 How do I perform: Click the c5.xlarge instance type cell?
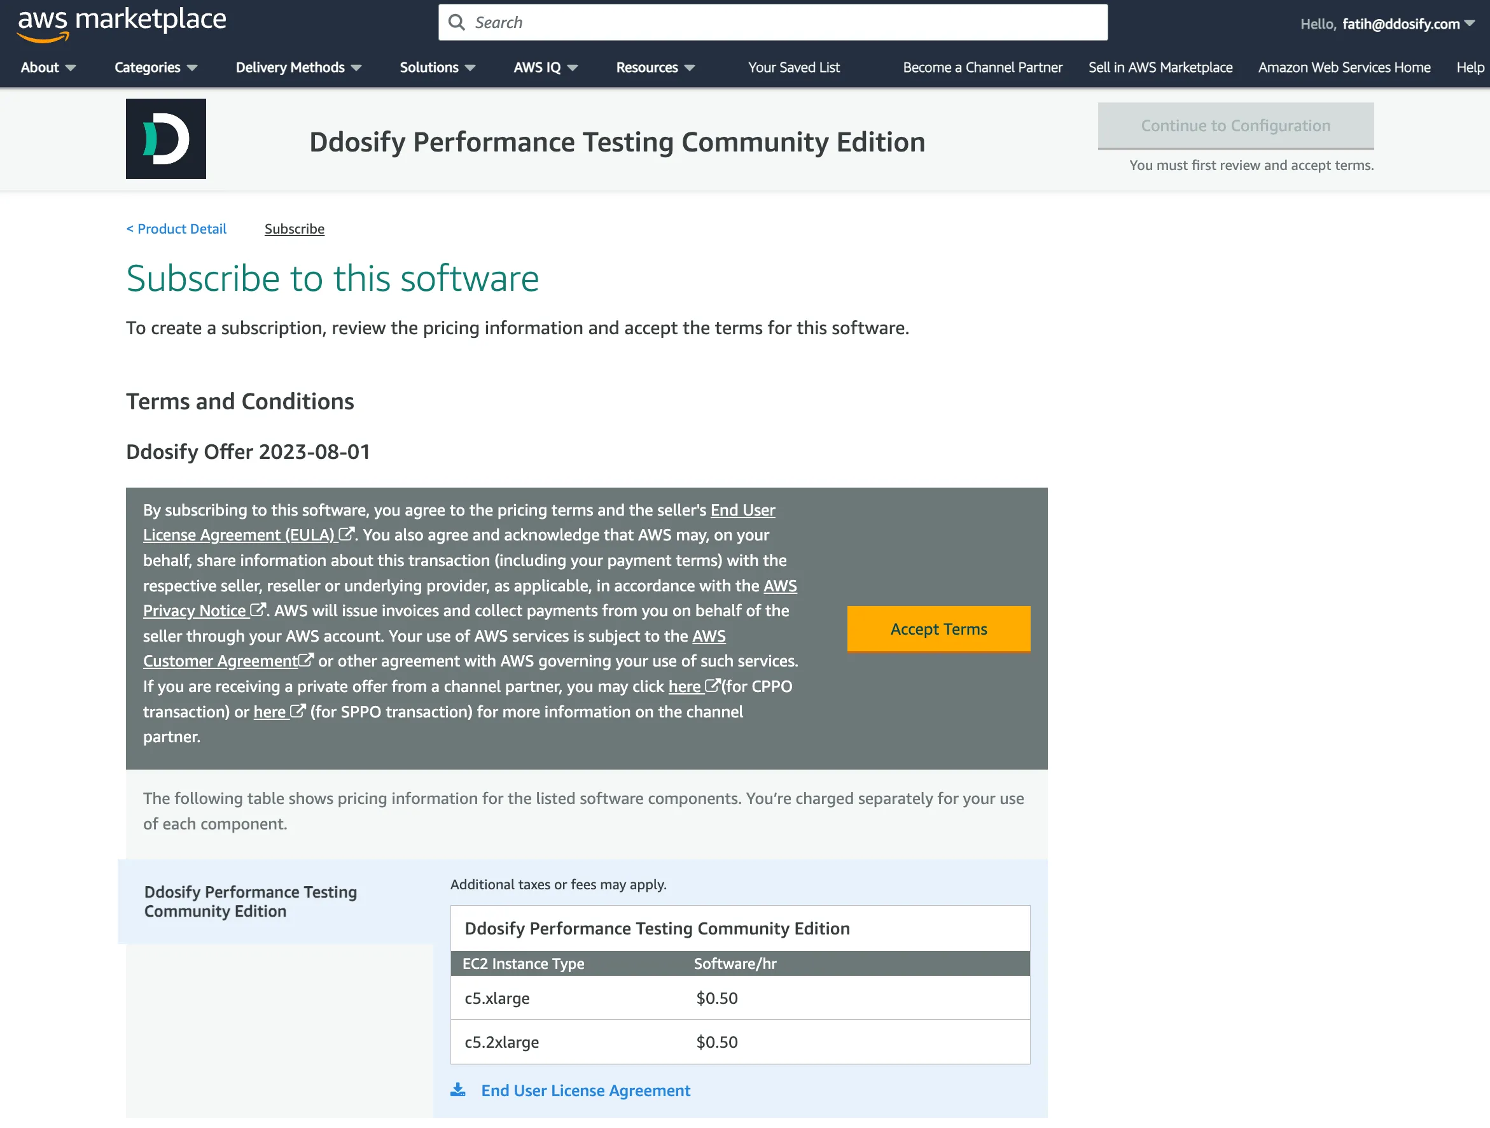(497, 998)
